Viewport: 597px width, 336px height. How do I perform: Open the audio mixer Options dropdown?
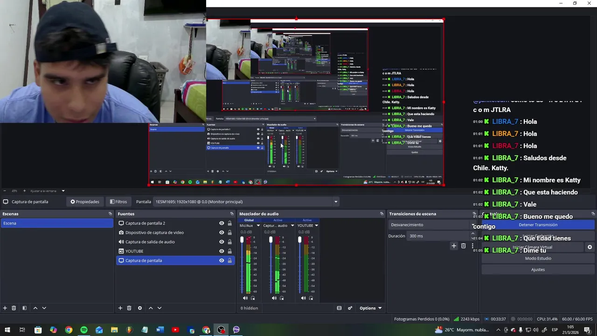coord(370,308)
